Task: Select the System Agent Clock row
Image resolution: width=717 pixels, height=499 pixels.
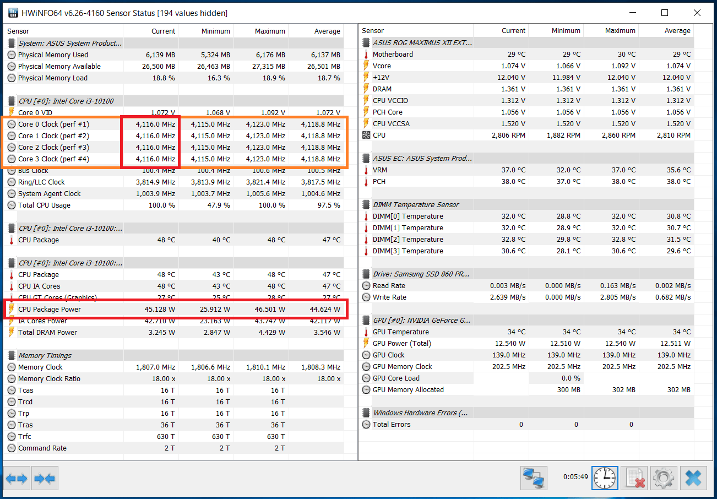Action: click(174, 194)
